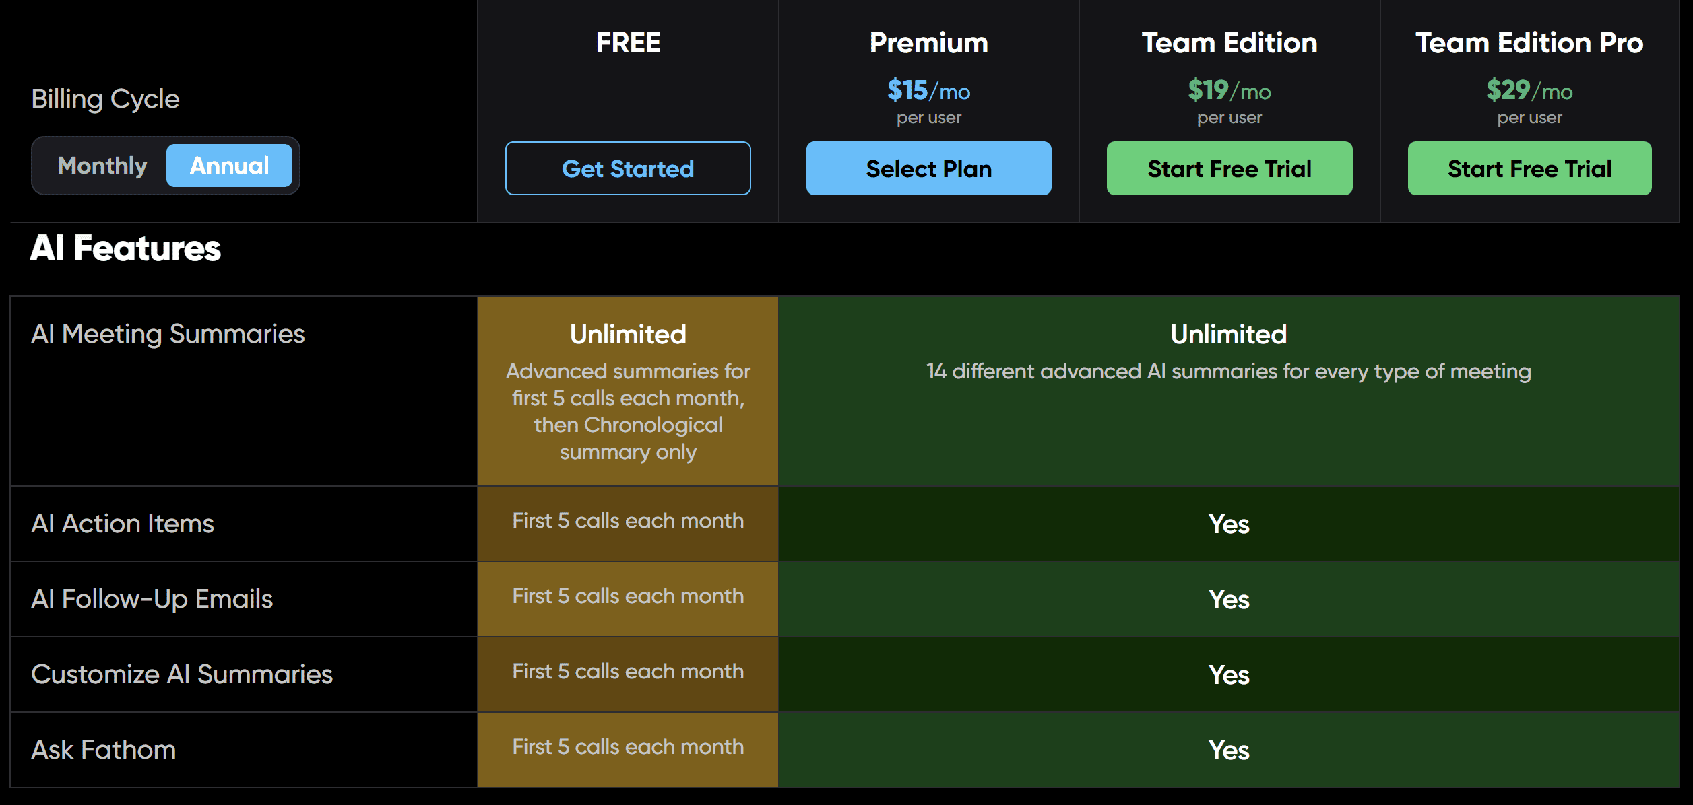1693x805 pixels.
Task: Click the $15/mo Premium price
Action: click(x=928, y=90)
